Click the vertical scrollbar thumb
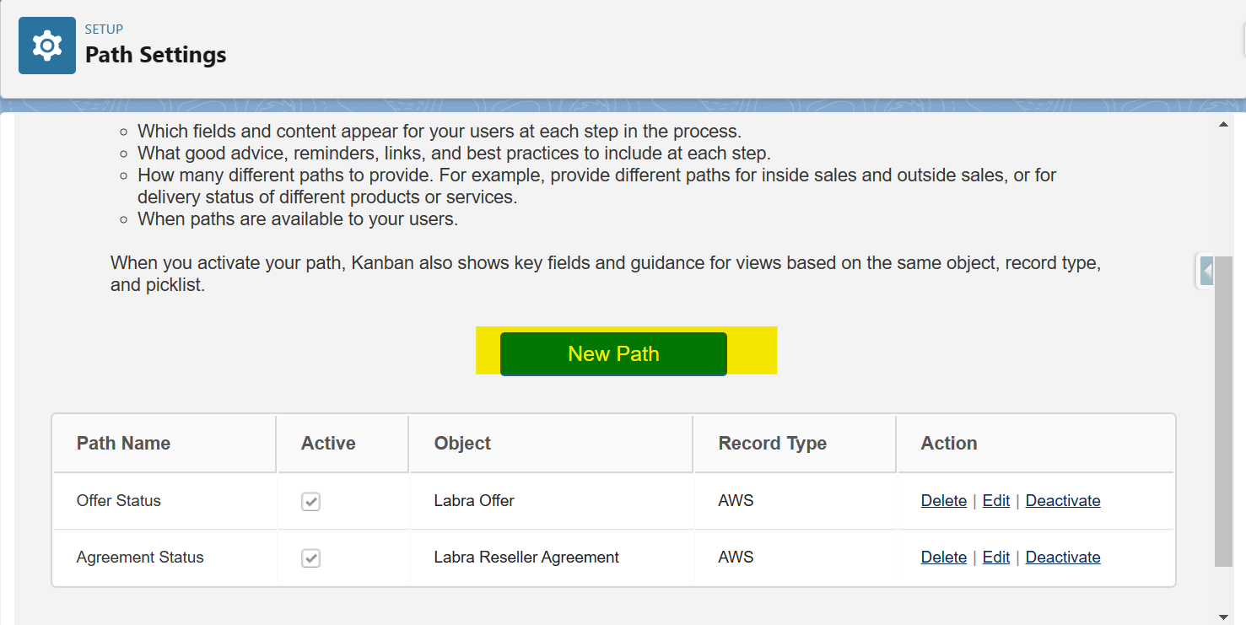The height and width of the screenshot is (625, 1246). click(x=1223, y=411)
